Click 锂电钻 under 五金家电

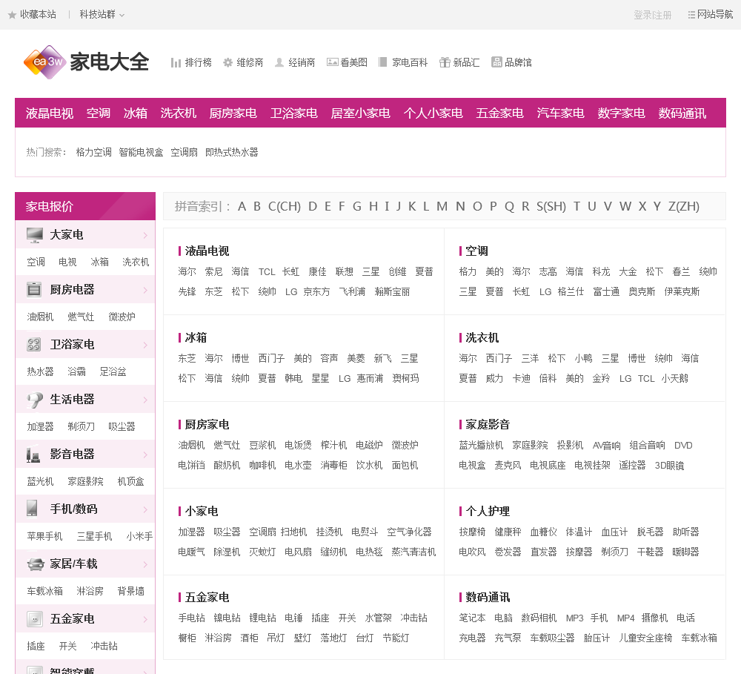(x=262, y=618)
